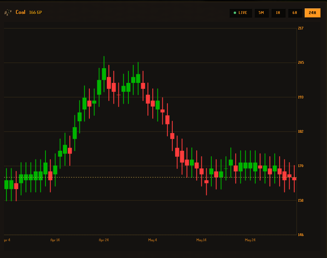Switch to the 1H timeframe

coord(278,13)
